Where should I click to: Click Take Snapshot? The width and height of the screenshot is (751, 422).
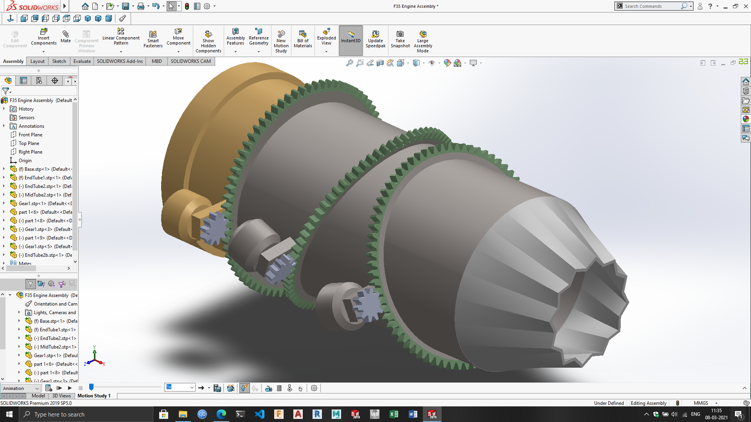(400, 39)
